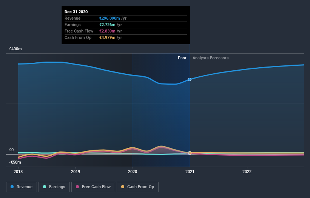Viewport: 310px width, 198px height.
Task: Toggle the Earnings series legend button
Action: (54, 187)
